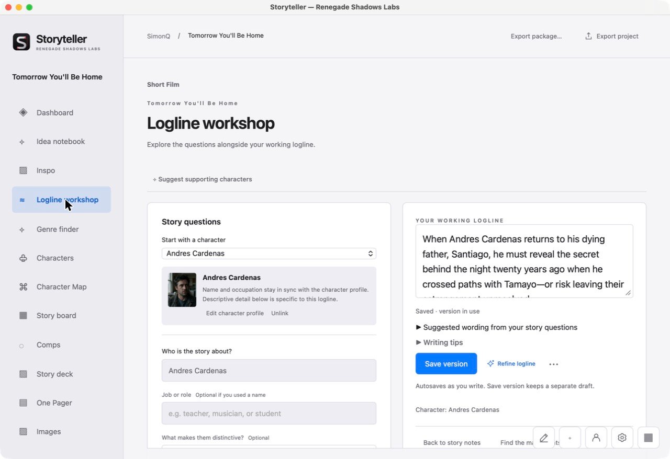Image resolution: width=670 pixels, height=459 pixels.
Task: Click the person profile icon button
Action: click(x=596, y=438)
